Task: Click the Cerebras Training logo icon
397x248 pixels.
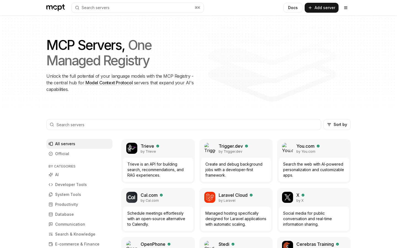Action: tap(288, 244)
